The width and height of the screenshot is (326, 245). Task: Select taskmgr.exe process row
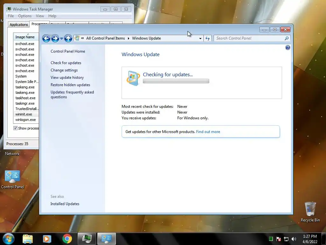26,103
